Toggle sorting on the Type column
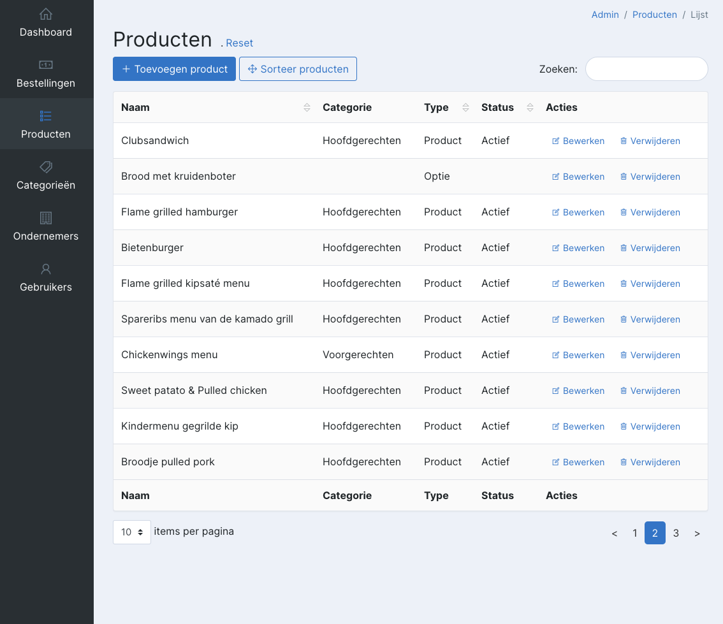This screenshot has height=624, width=723. tap(465, 108)
